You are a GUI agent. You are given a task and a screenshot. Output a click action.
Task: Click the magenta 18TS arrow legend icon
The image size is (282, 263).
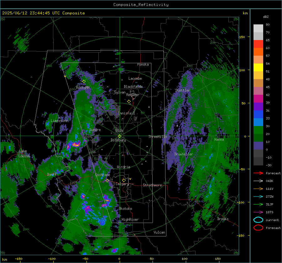(258, 212)
